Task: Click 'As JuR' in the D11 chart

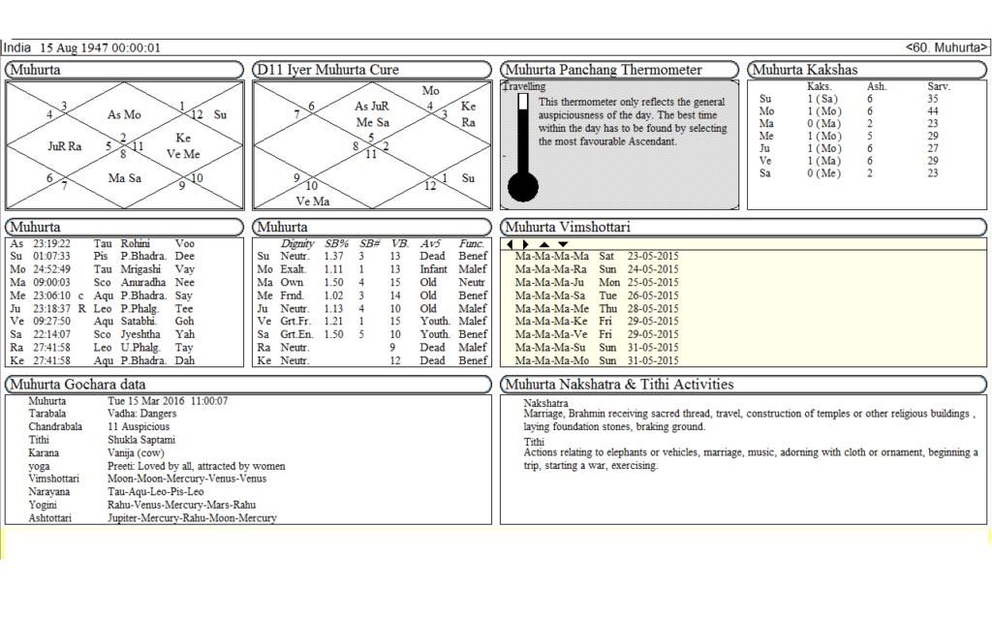Action: pos(371,107)
